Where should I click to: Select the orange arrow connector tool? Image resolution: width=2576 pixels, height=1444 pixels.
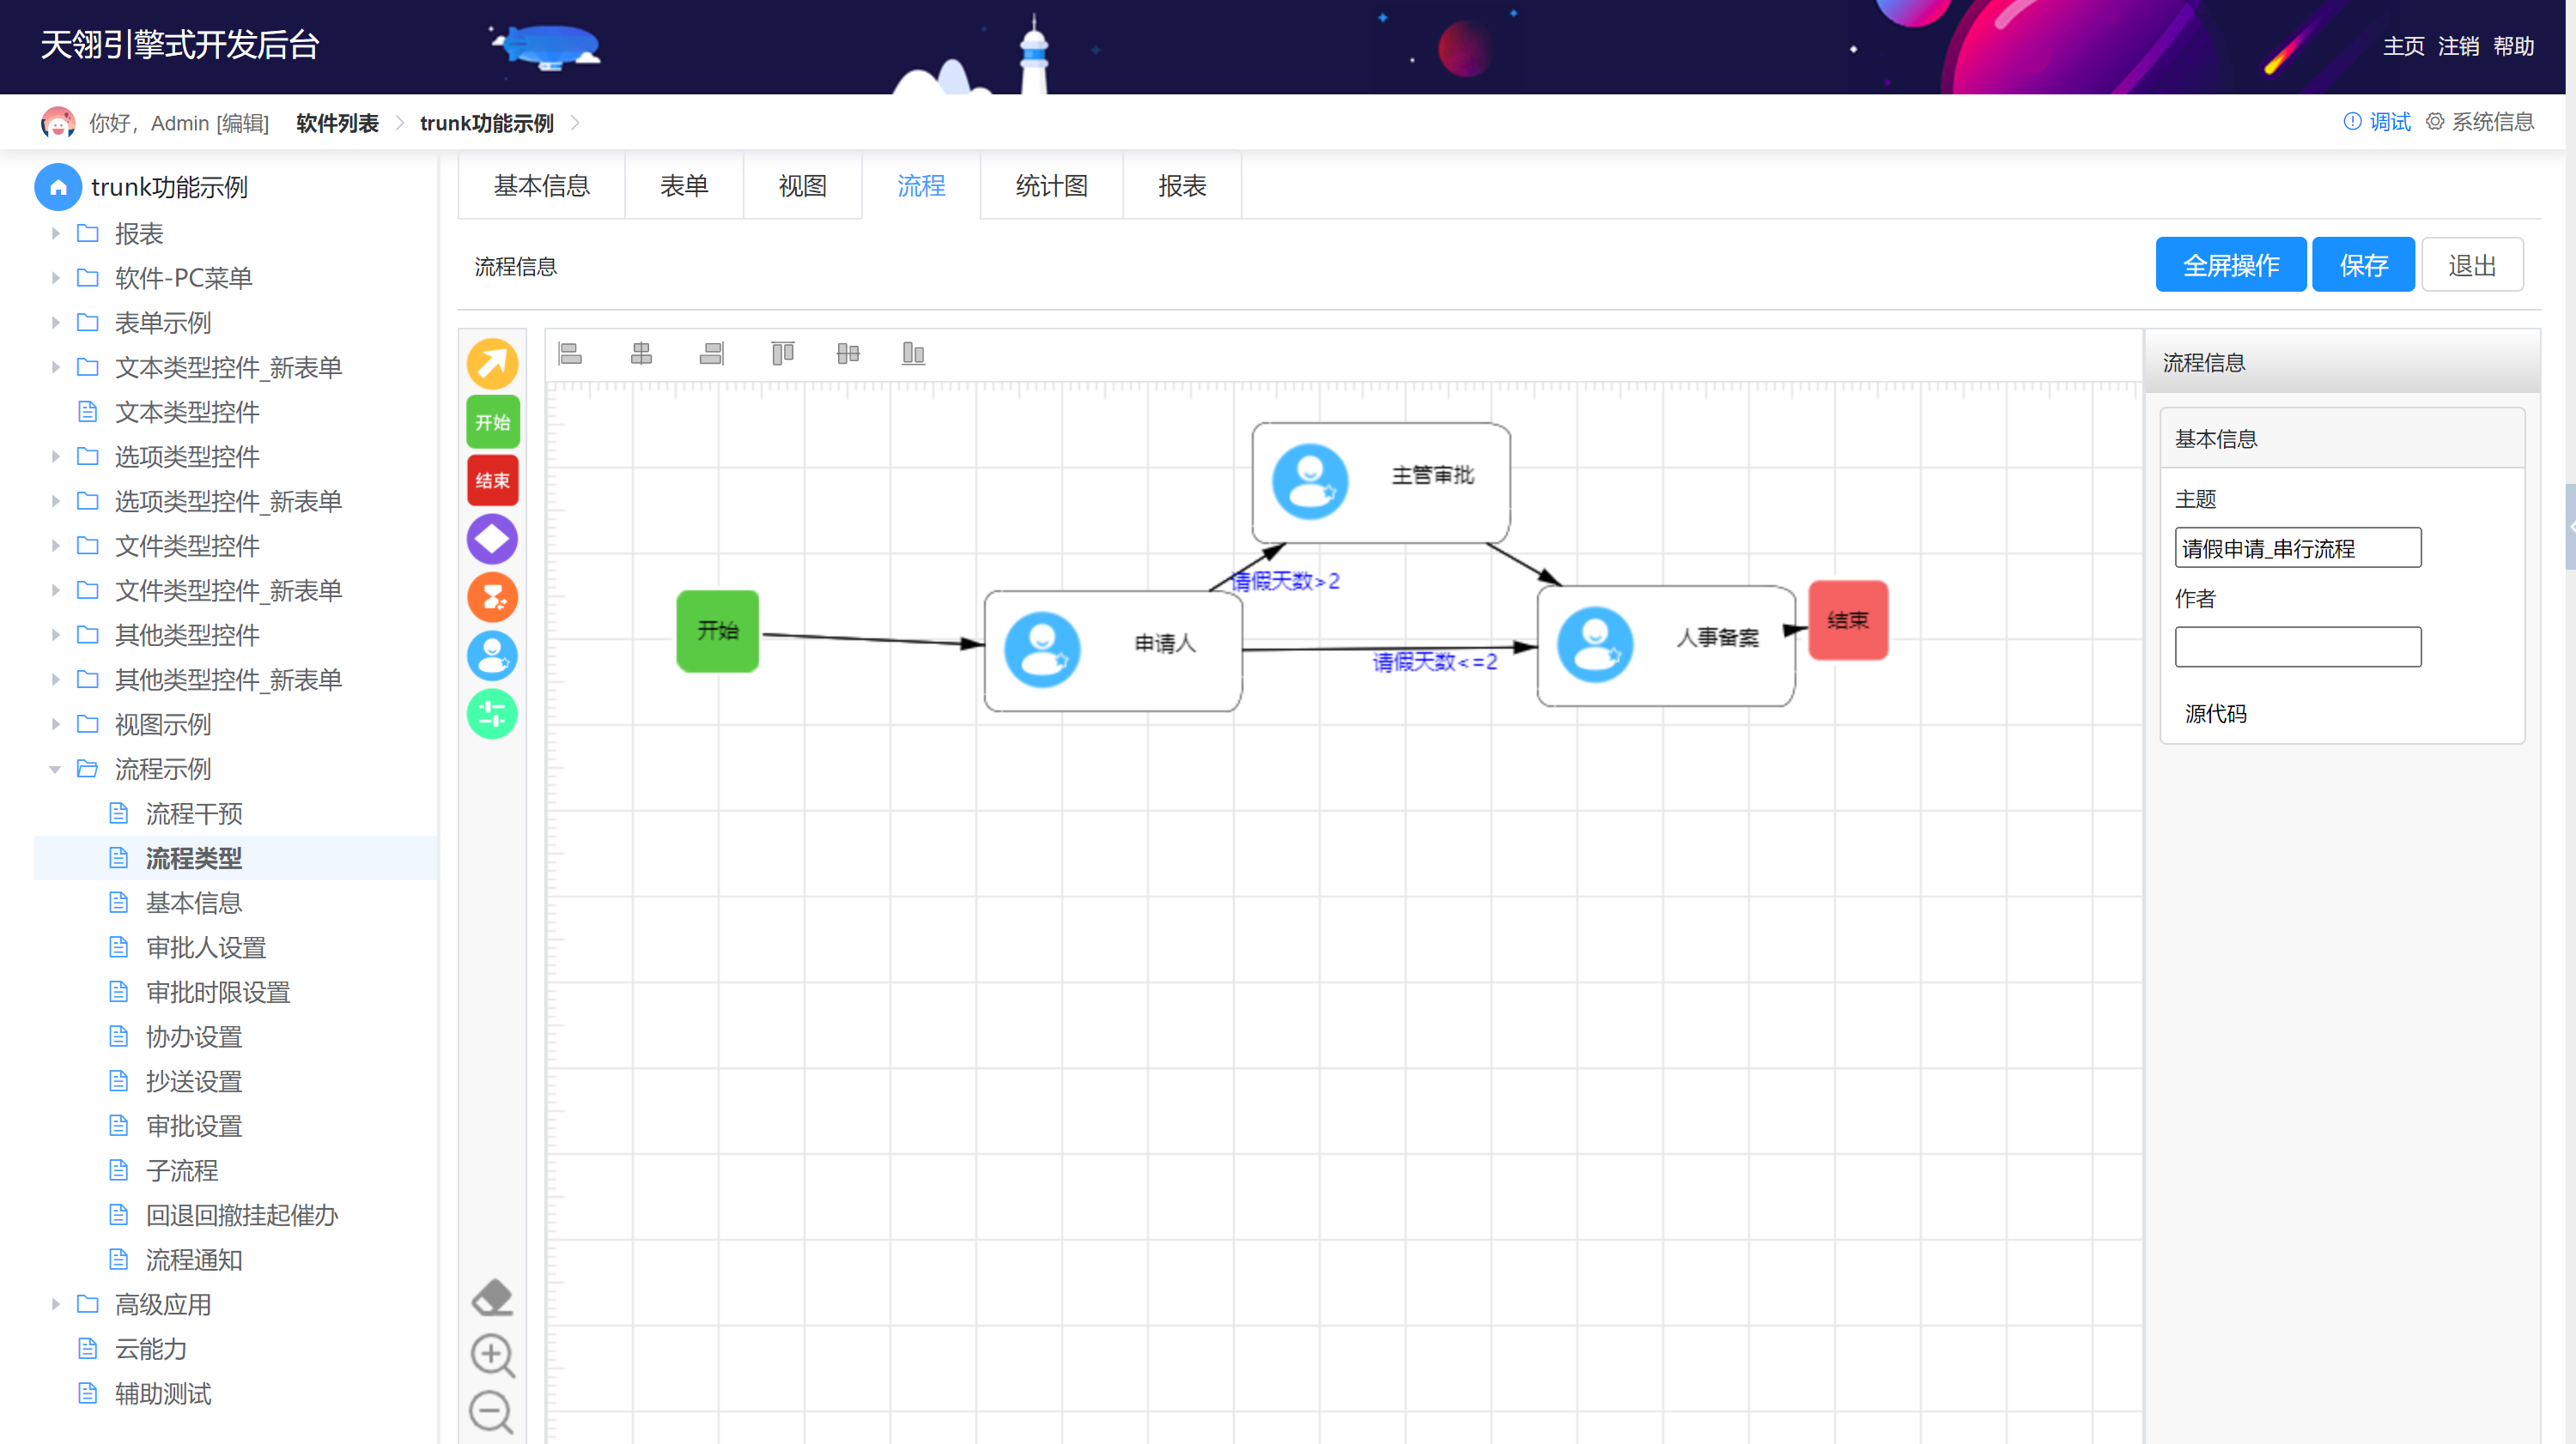(x=492, y=364)
